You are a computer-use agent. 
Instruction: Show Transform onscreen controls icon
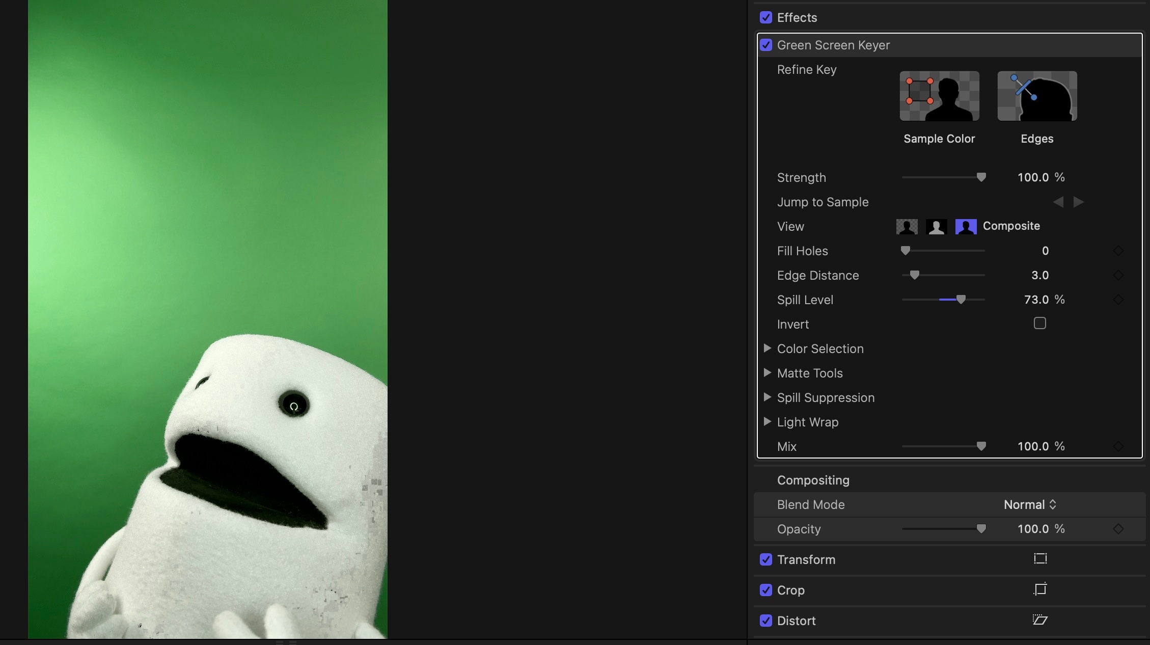pyautogui.click(x=1040, y=559)
